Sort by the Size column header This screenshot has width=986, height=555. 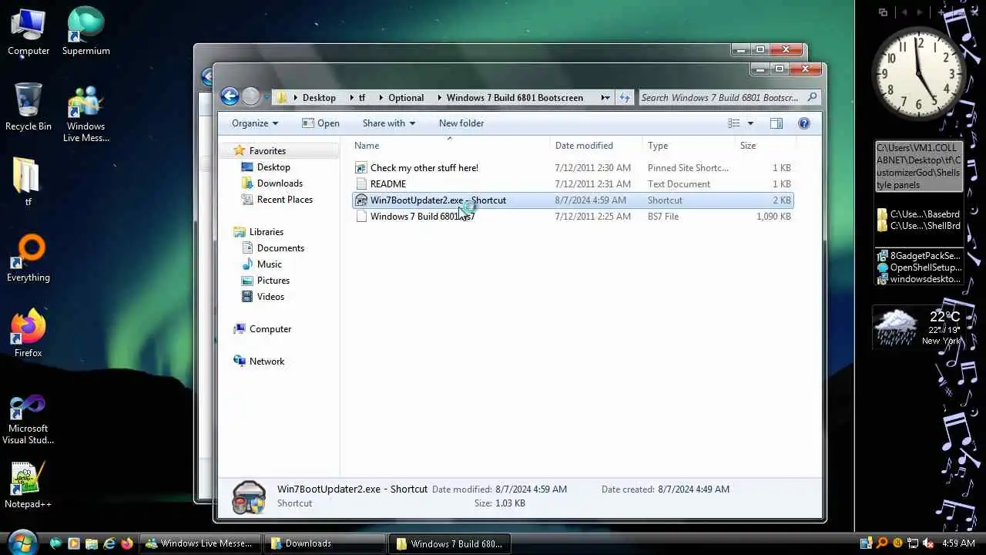point(766,146)
